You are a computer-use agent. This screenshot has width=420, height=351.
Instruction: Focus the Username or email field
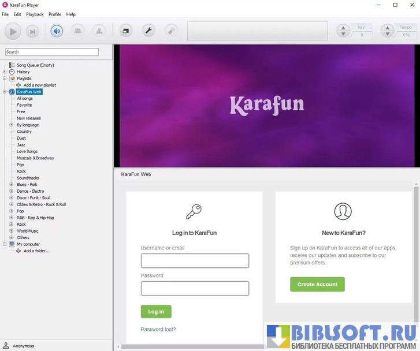click(195, 260)
